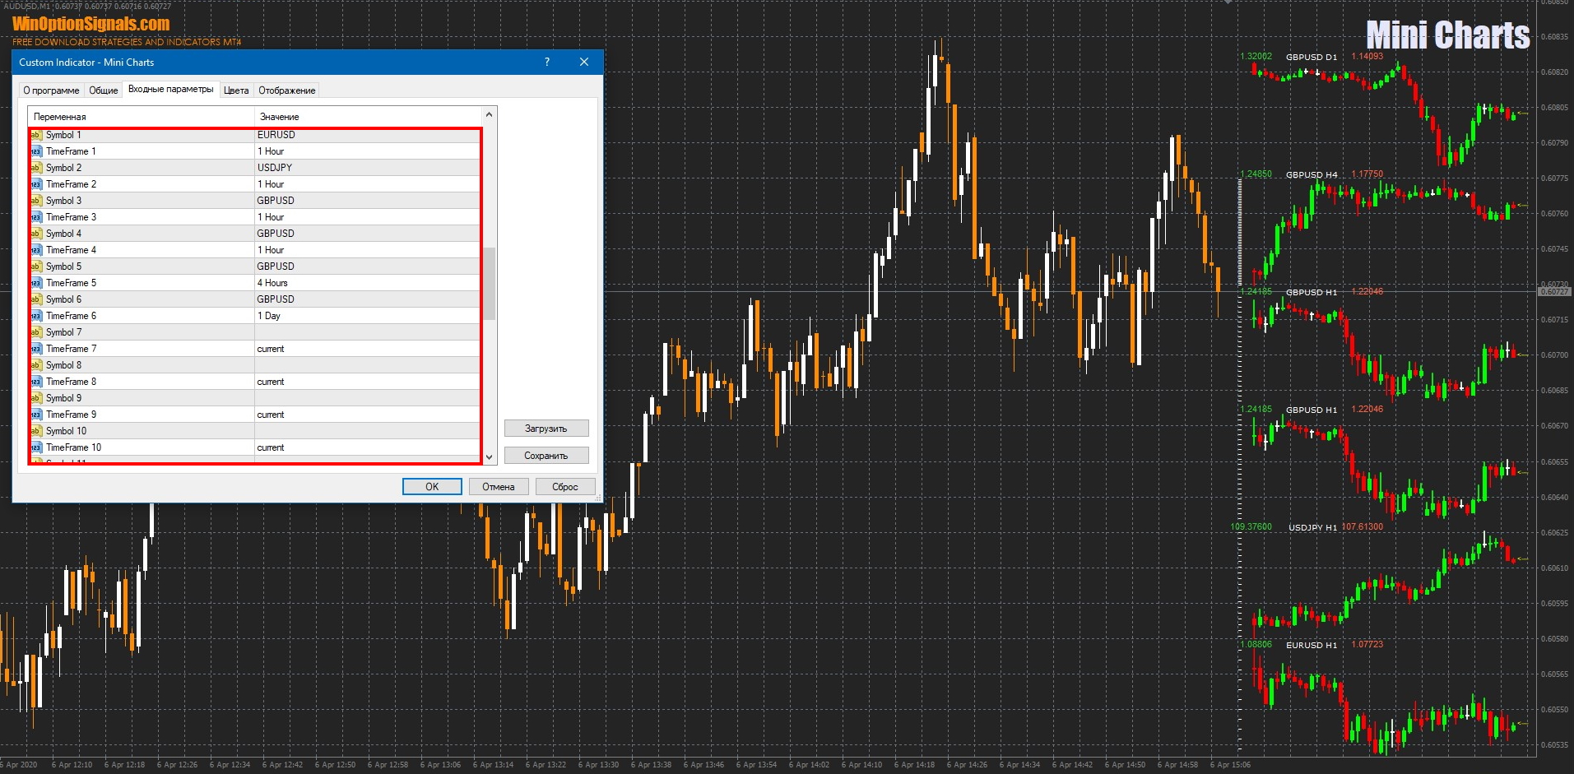The image size is (1574, 774).
Task: Click the string icon beside Symbol 3
Action: pyautogui.click(x=36, y=201)
